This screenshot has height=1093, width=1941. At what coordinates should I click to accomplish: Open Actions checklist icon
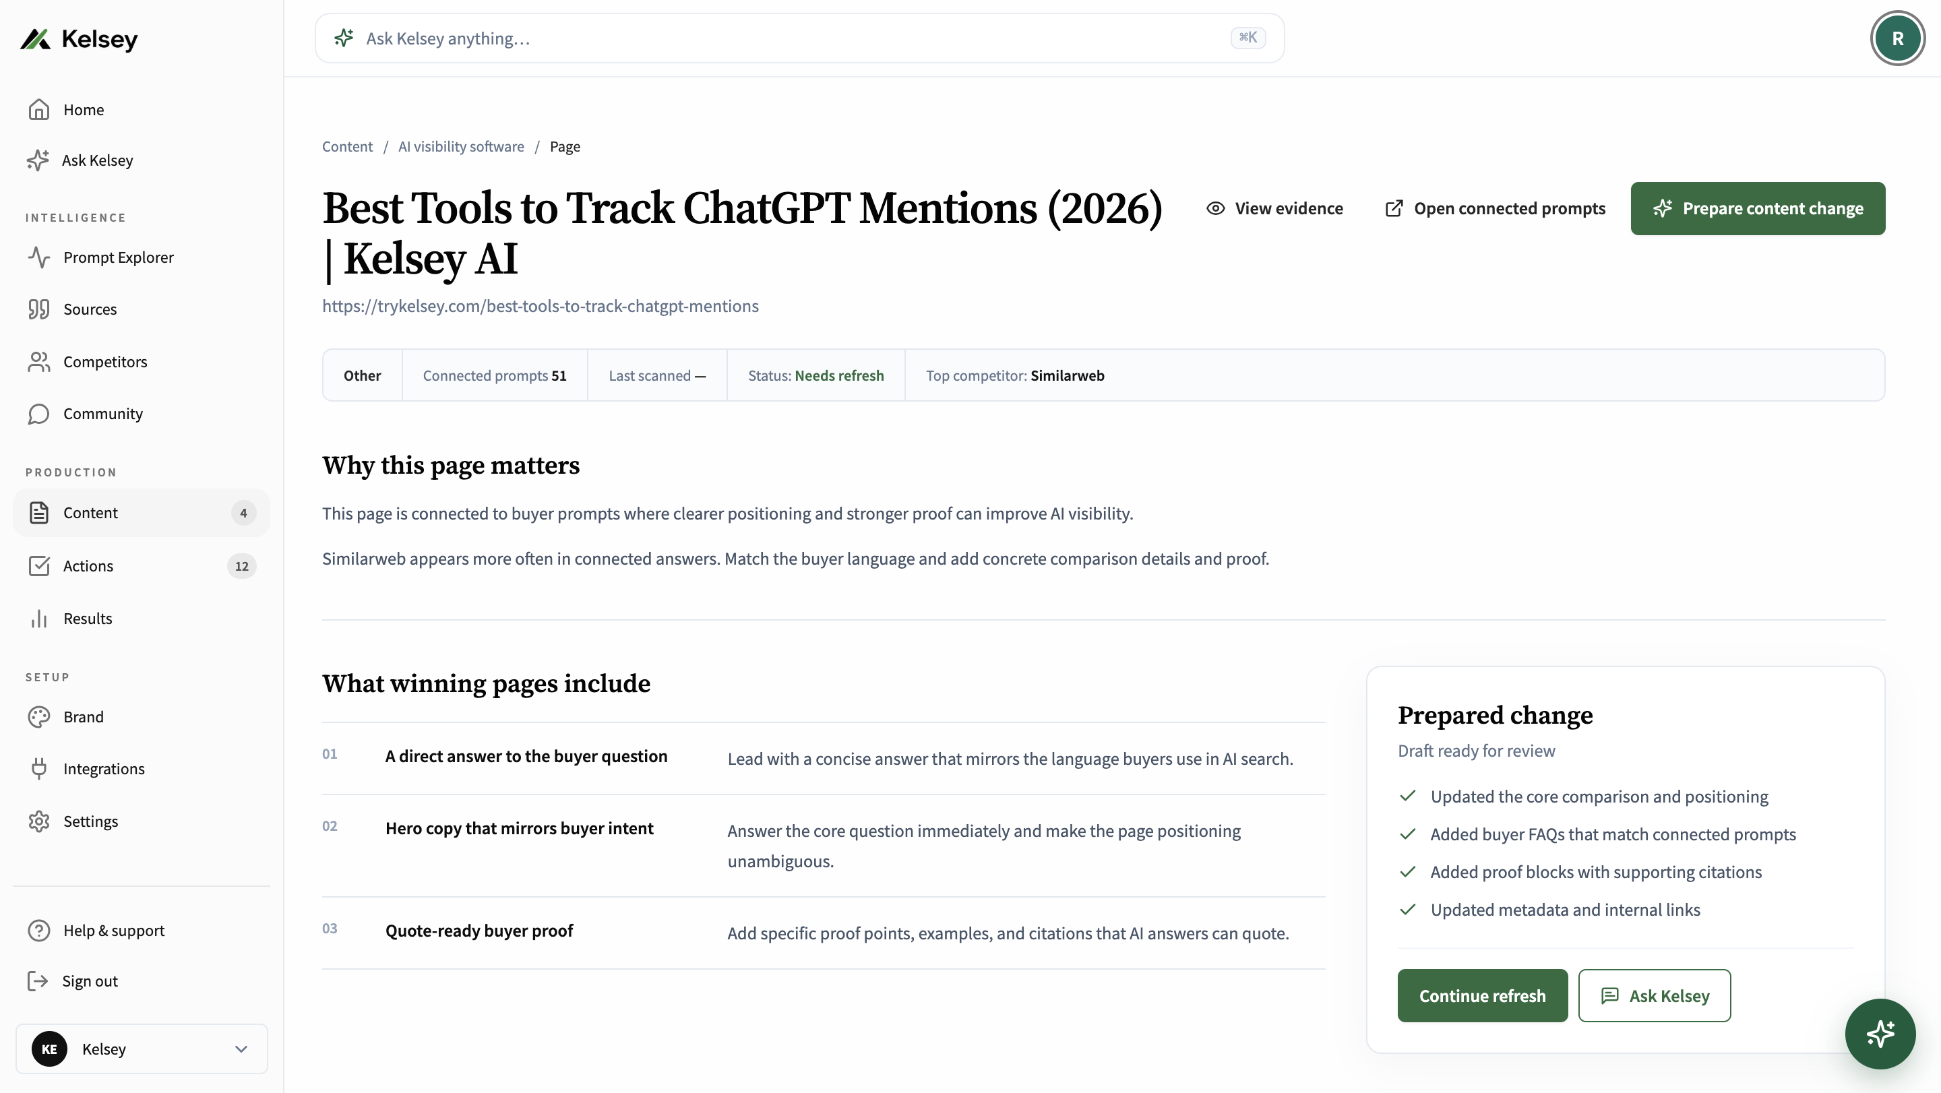click(38, 566)
